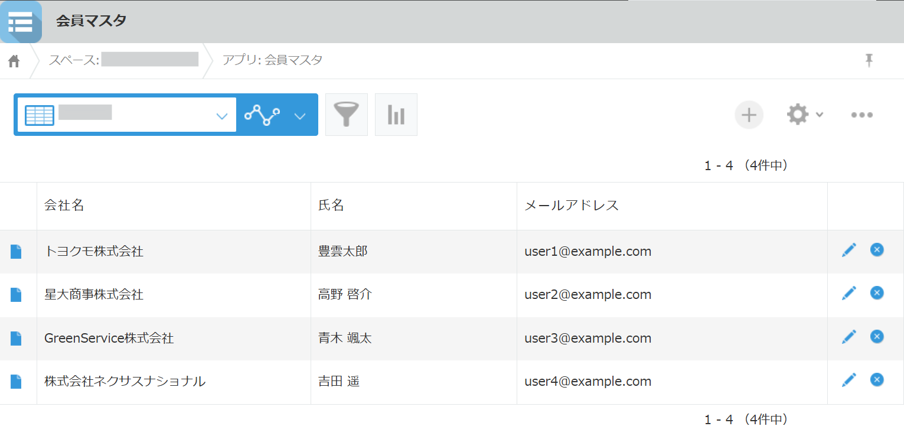
Task: Open record file icon for トヨクモ株式会社
Action: (x=16, y=252)
